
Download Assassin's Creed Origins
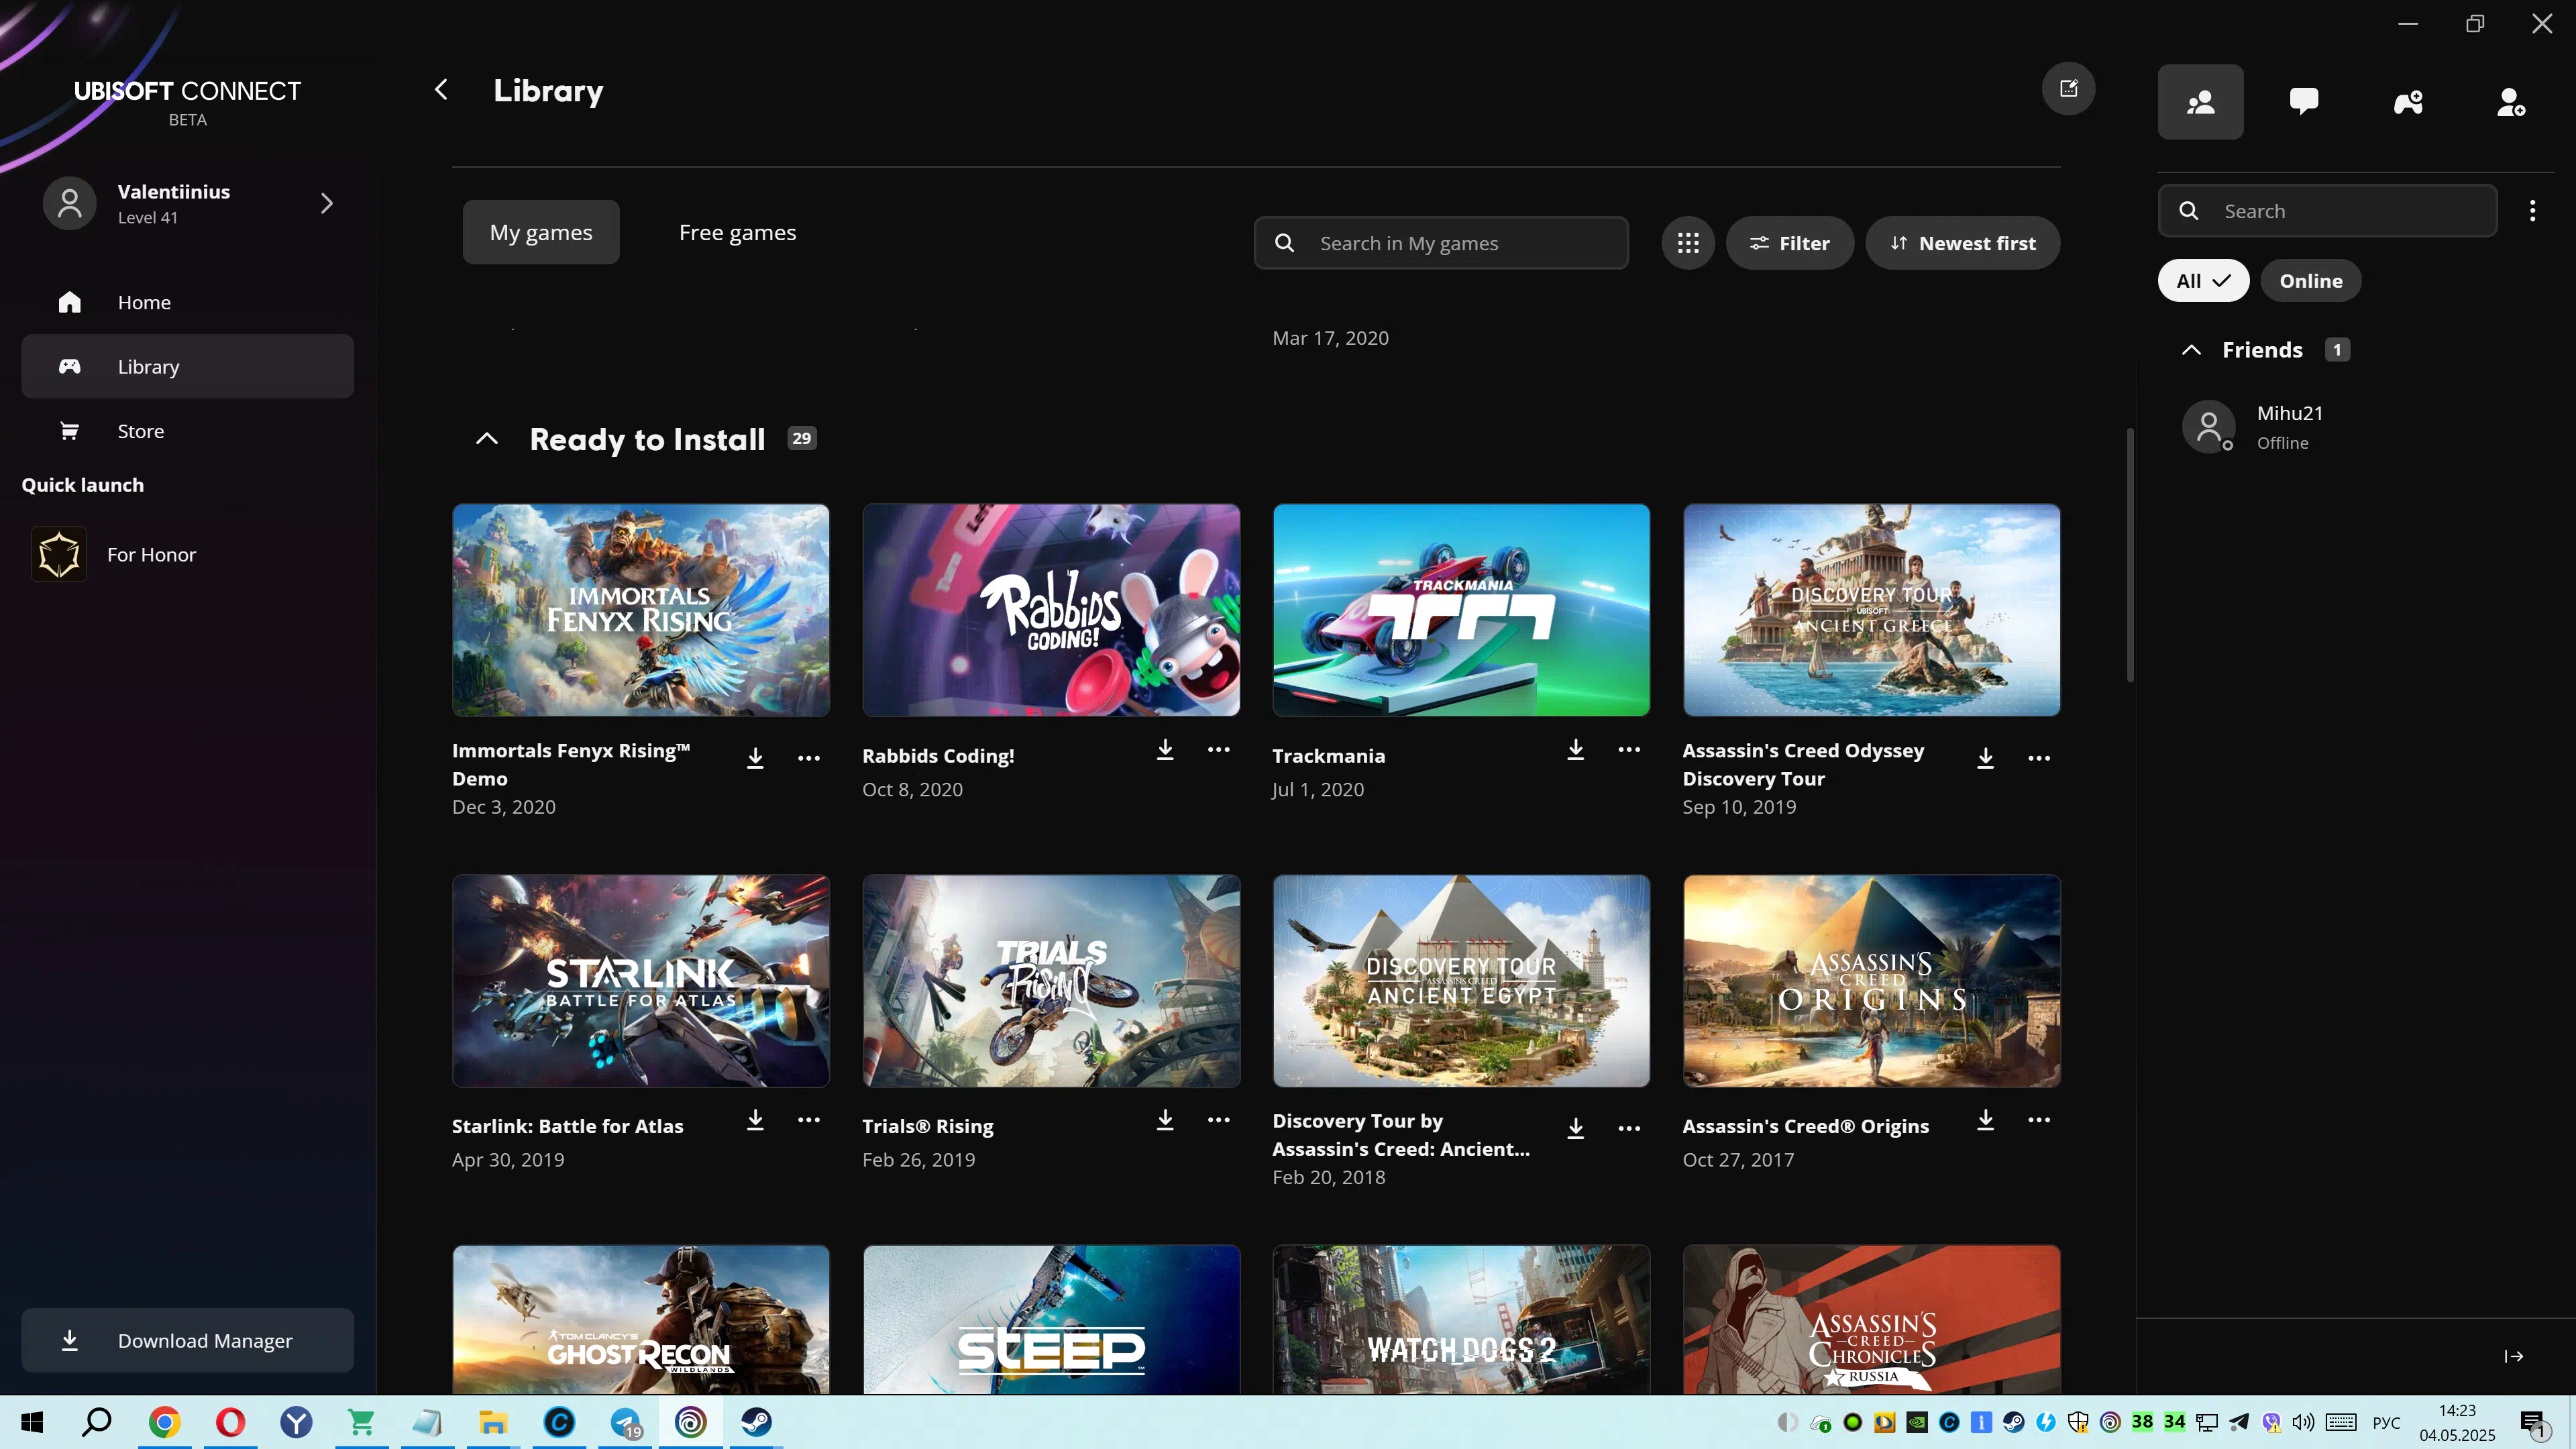(1985, 1120)
